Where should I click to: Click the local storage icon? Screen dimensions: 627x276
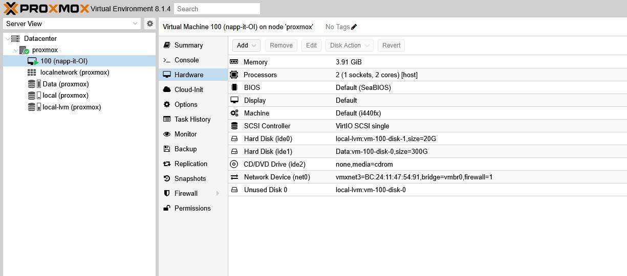(x=34, y=96)
